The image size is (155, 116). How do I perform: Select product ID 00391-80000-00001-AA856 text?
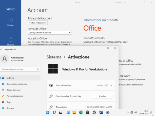(100, 107)
